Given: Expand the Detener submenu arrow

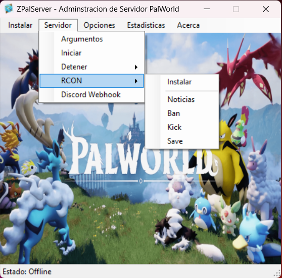Looking at the screenshot, I should [136, 67].
